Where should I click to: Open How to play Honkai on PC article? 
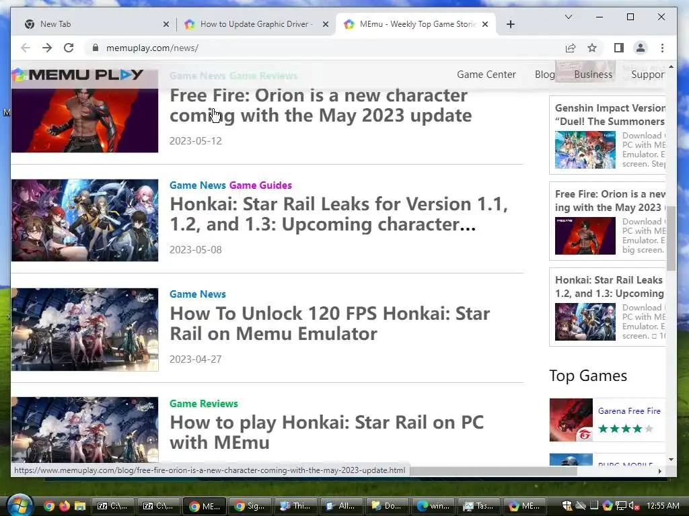tap(326, 432)
